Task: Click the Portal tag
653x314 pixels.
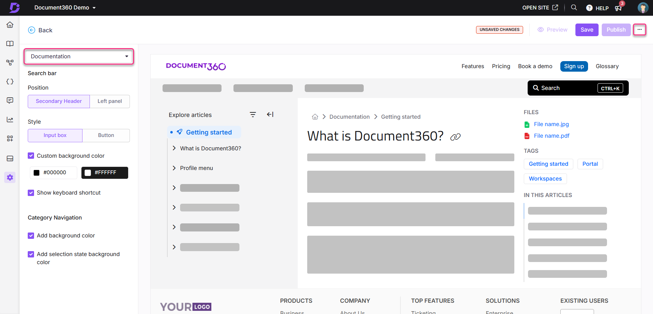Action: coord(590,164)
